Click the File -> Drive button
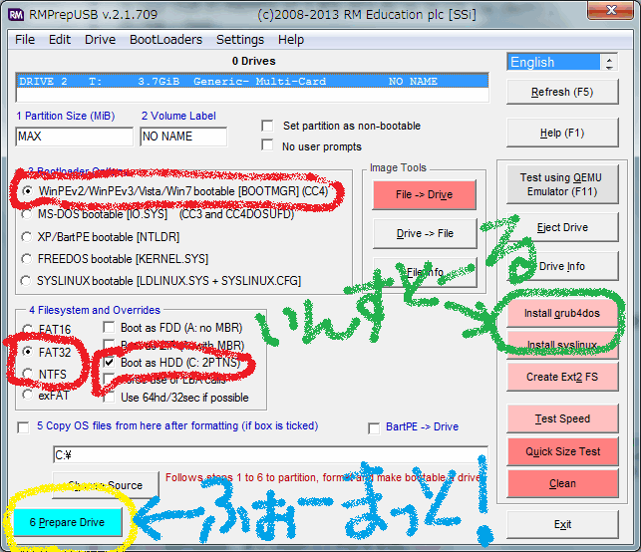The image size is (641, 552). [x=425, y=194]
